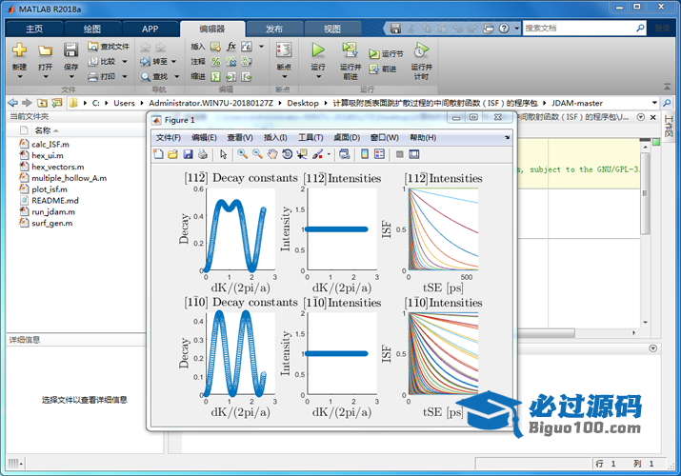This screenshot has height=476, width=681.
Task: Toggle the Pan hand tool
Action: pos(271,154)
